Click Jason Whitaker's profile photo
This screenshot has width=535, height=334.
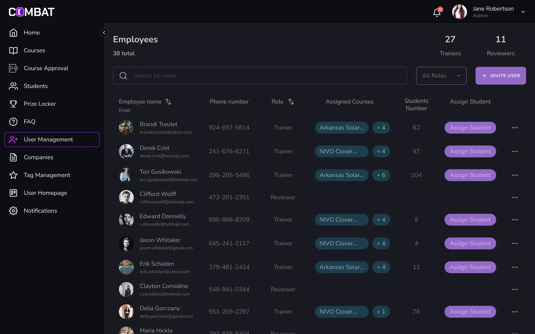tap(126, 244)
